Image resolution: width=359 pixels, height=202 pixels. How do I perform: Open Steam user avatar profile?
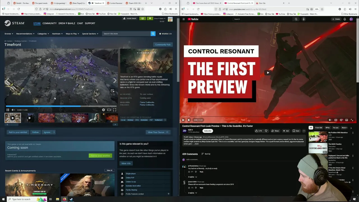170,19
